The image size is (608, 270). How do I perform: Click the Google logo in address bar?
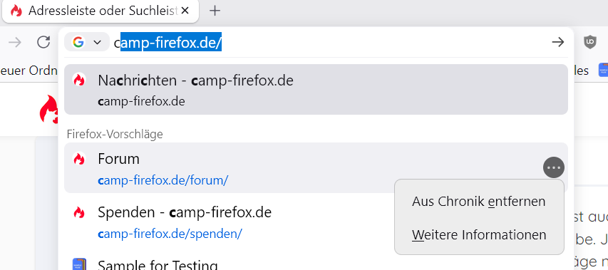[x=78, y=42]
